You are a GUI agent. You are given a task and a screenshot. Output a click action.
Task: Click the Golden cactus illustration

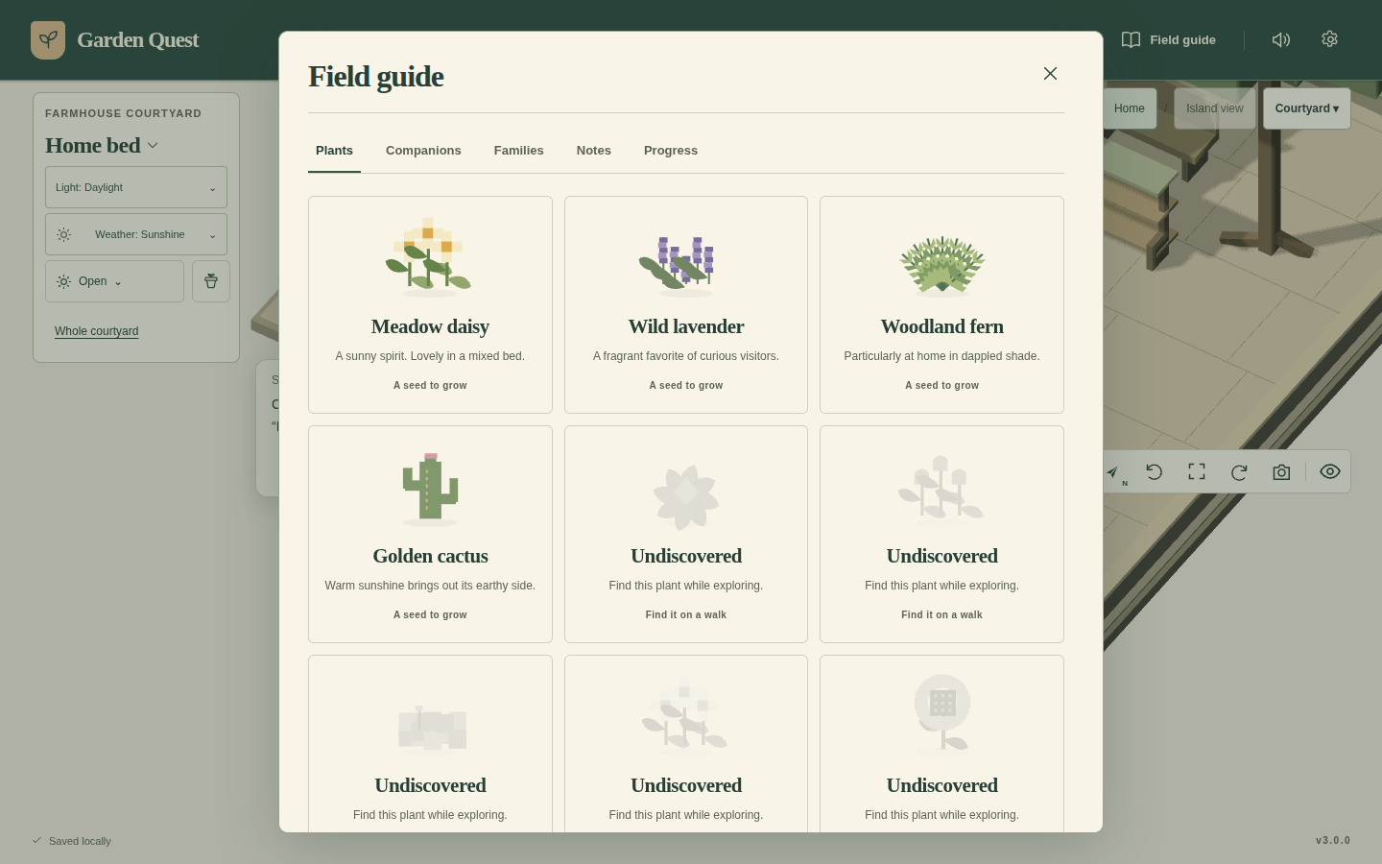430,489
